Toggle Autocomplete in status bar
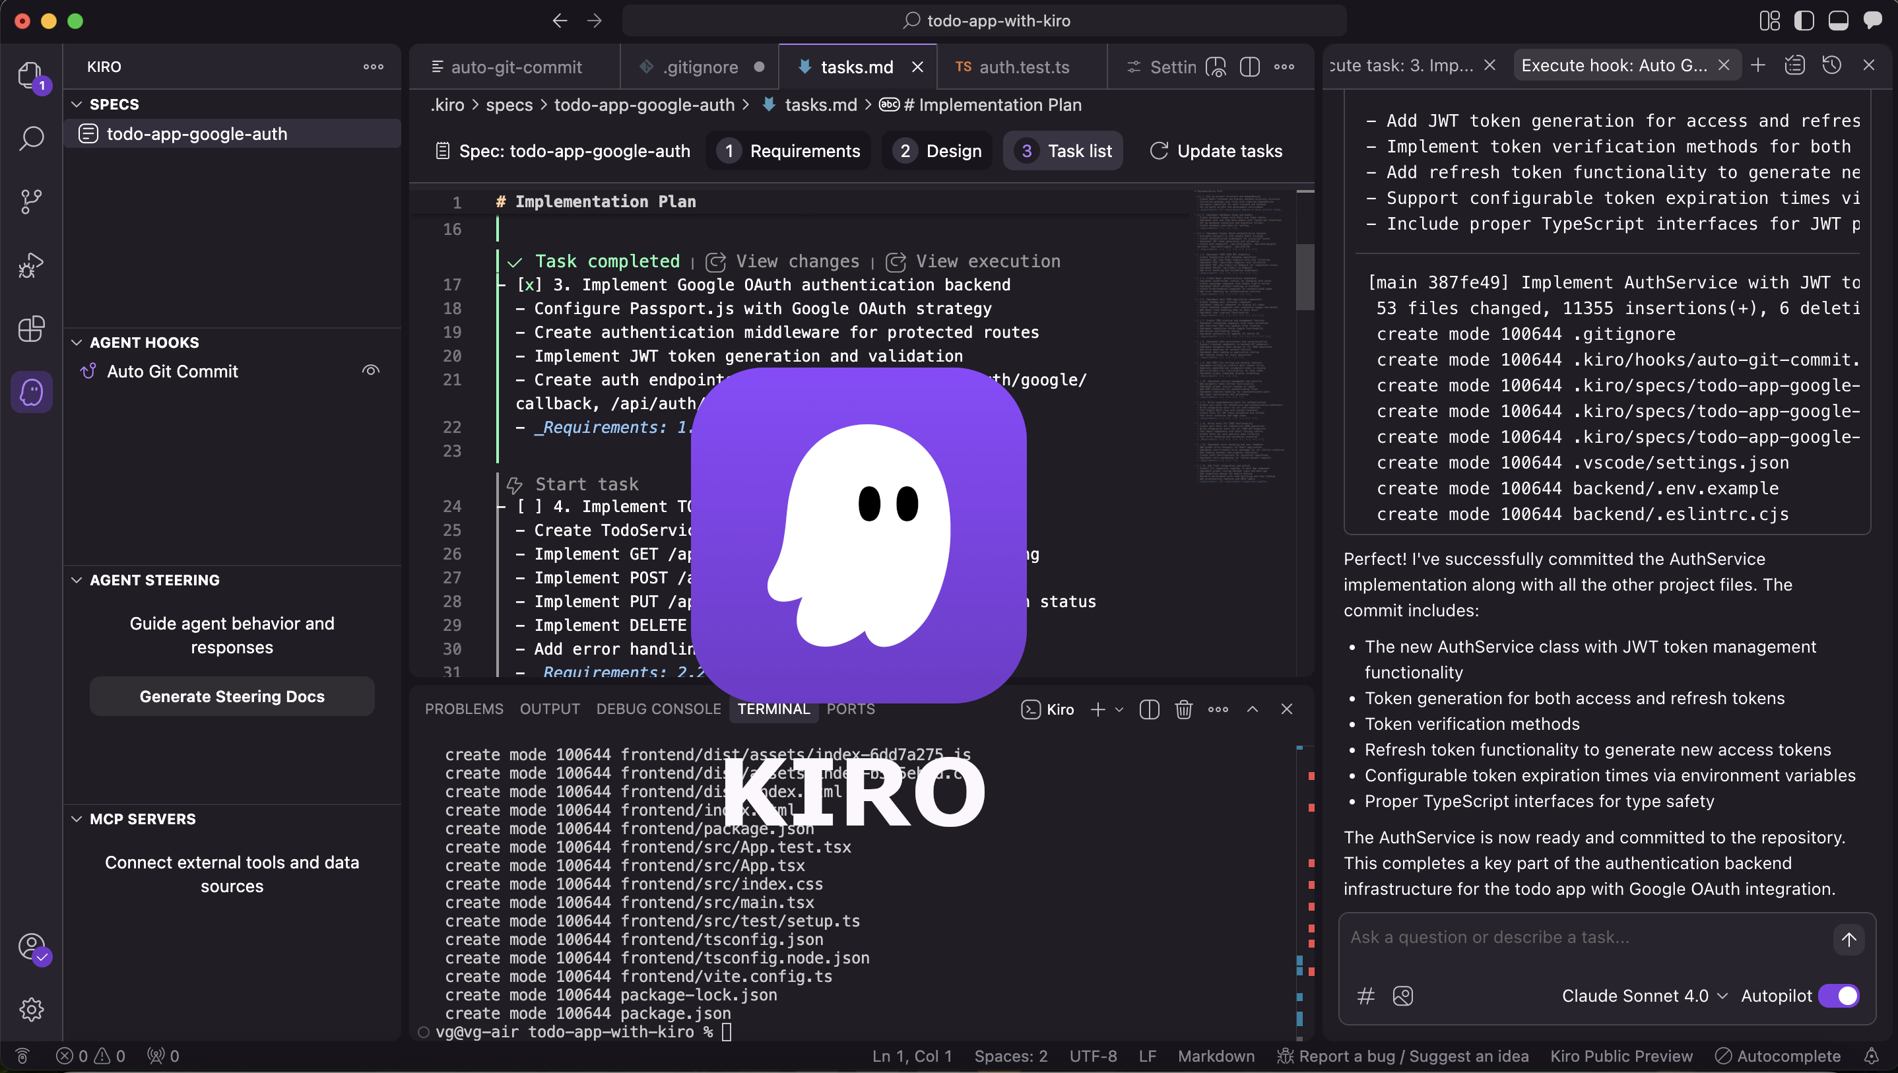This screenshot has width=1898, height=1073. [x=1778, y=1056]
